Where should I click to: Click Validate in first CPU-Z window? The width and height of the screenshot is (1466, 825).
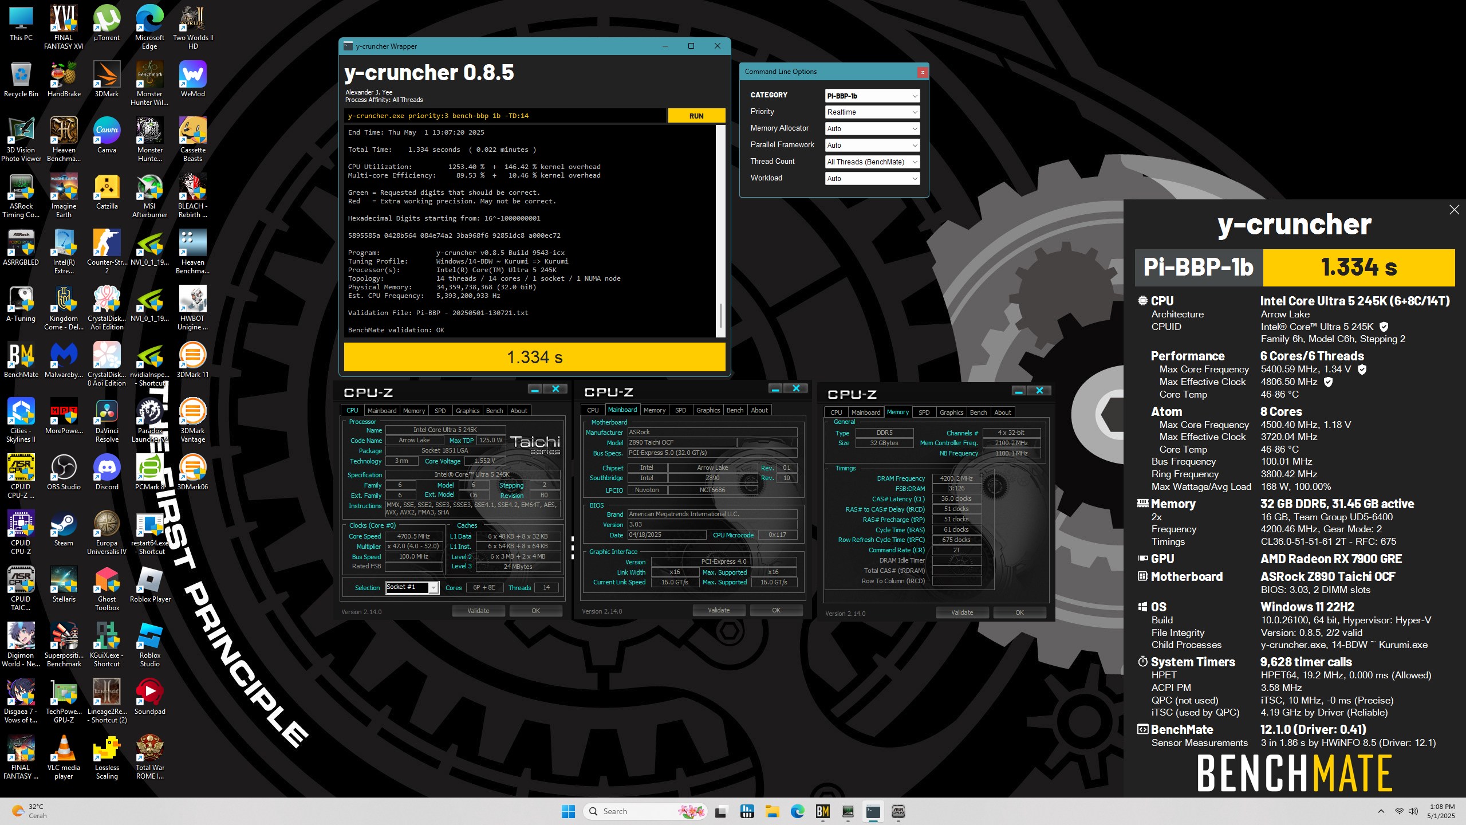[478, 611]
